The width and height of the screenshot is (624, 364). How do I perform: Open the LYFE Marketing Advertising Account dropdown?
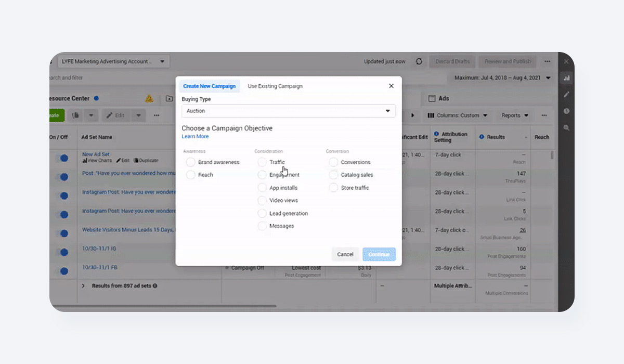point(113,61)
